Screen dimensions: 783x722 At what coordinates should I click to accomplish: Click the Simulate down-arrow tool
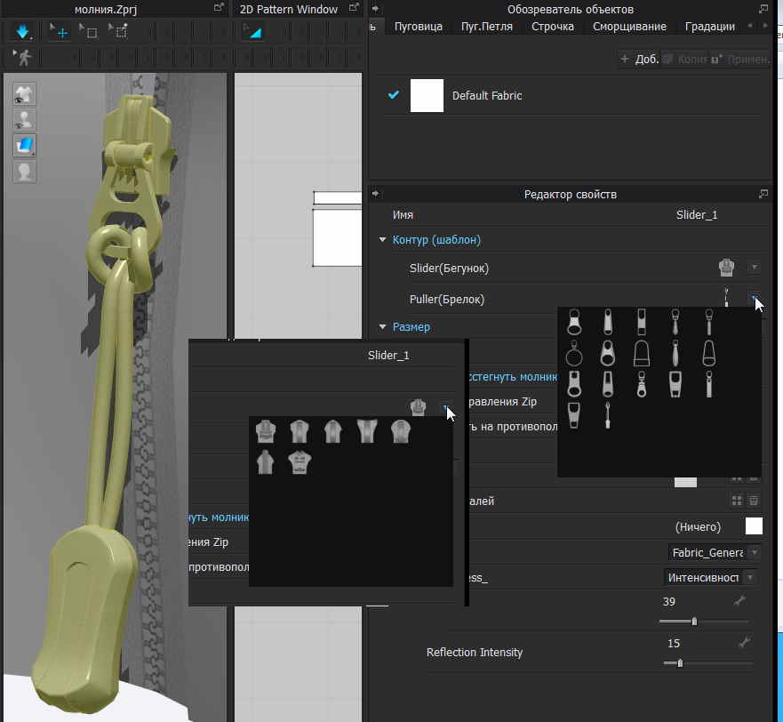pyautogui.click(x=22, y=33)
